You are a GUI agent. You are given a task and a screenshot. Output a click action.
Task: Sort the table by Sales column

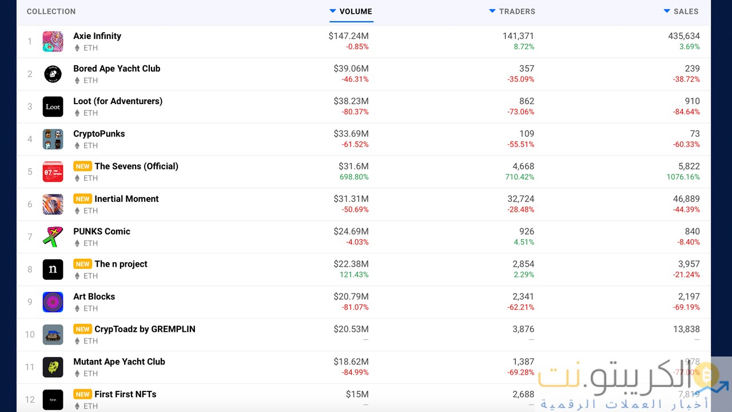[x=681, y=11]
